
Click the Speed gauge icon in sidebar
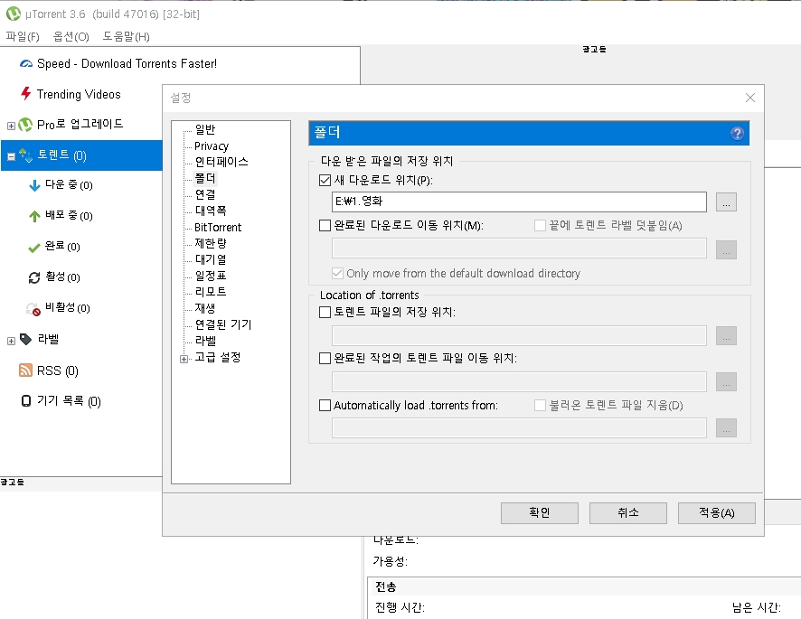coord(26,64)
